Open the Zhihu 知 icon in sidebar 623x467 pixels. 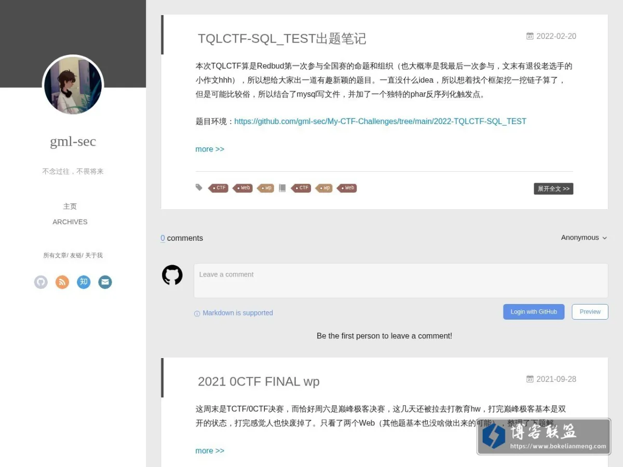pos(84,282)
